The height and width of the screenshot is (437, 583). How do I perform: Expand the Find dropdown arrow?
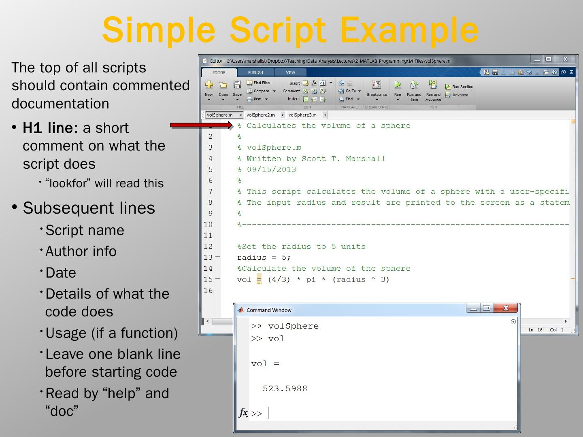[358, 99]
